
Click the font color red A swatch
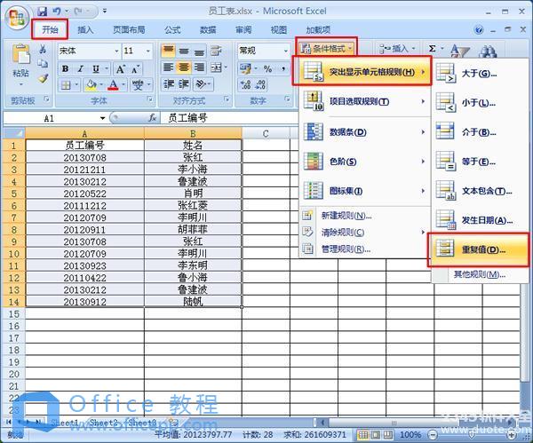coord(113,86)
